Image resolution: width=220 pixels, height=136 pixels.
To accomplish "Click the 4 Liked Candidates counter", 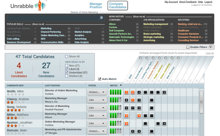I will tap(19, 70).
